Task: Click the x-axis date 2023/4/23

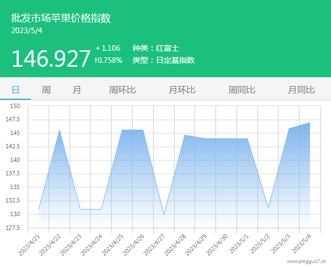Action: coord(71,245)
